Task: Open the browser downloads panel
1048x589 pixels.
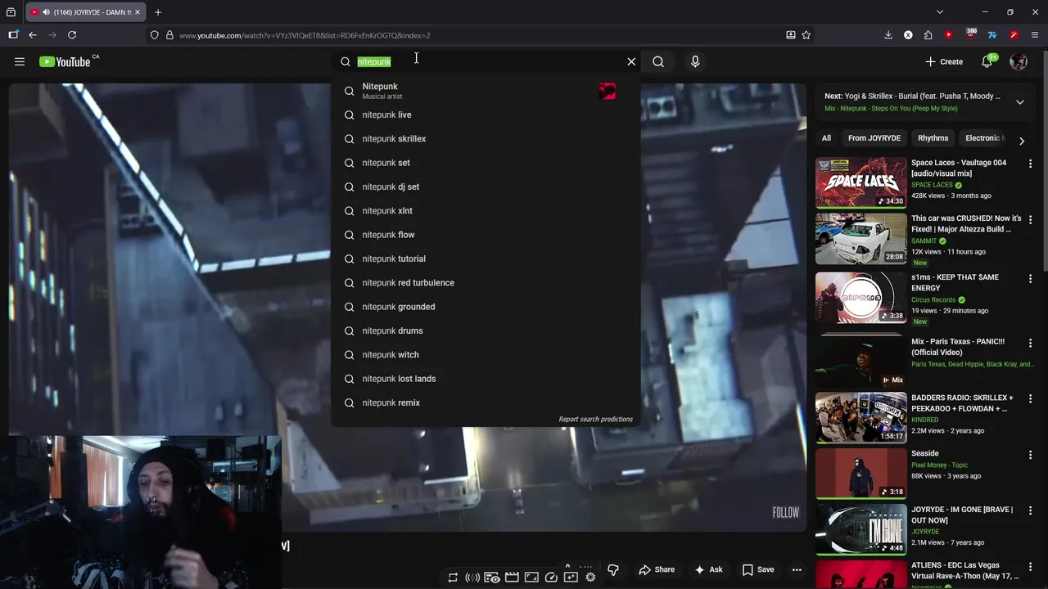Action: 888,35
